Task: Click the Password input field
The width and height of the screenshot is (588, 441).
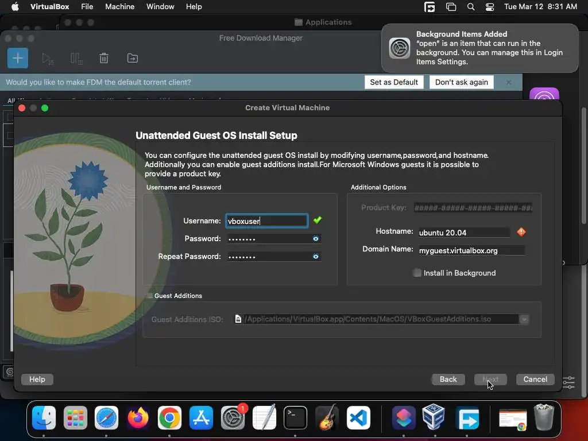Action: [274, 238]
